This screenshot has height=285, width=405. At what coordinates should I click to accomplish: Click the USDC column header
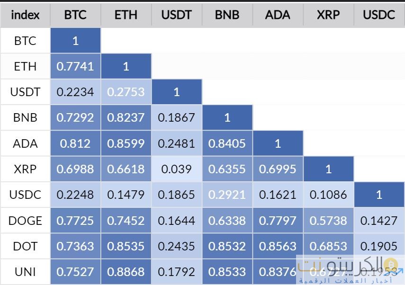[379, 15]
